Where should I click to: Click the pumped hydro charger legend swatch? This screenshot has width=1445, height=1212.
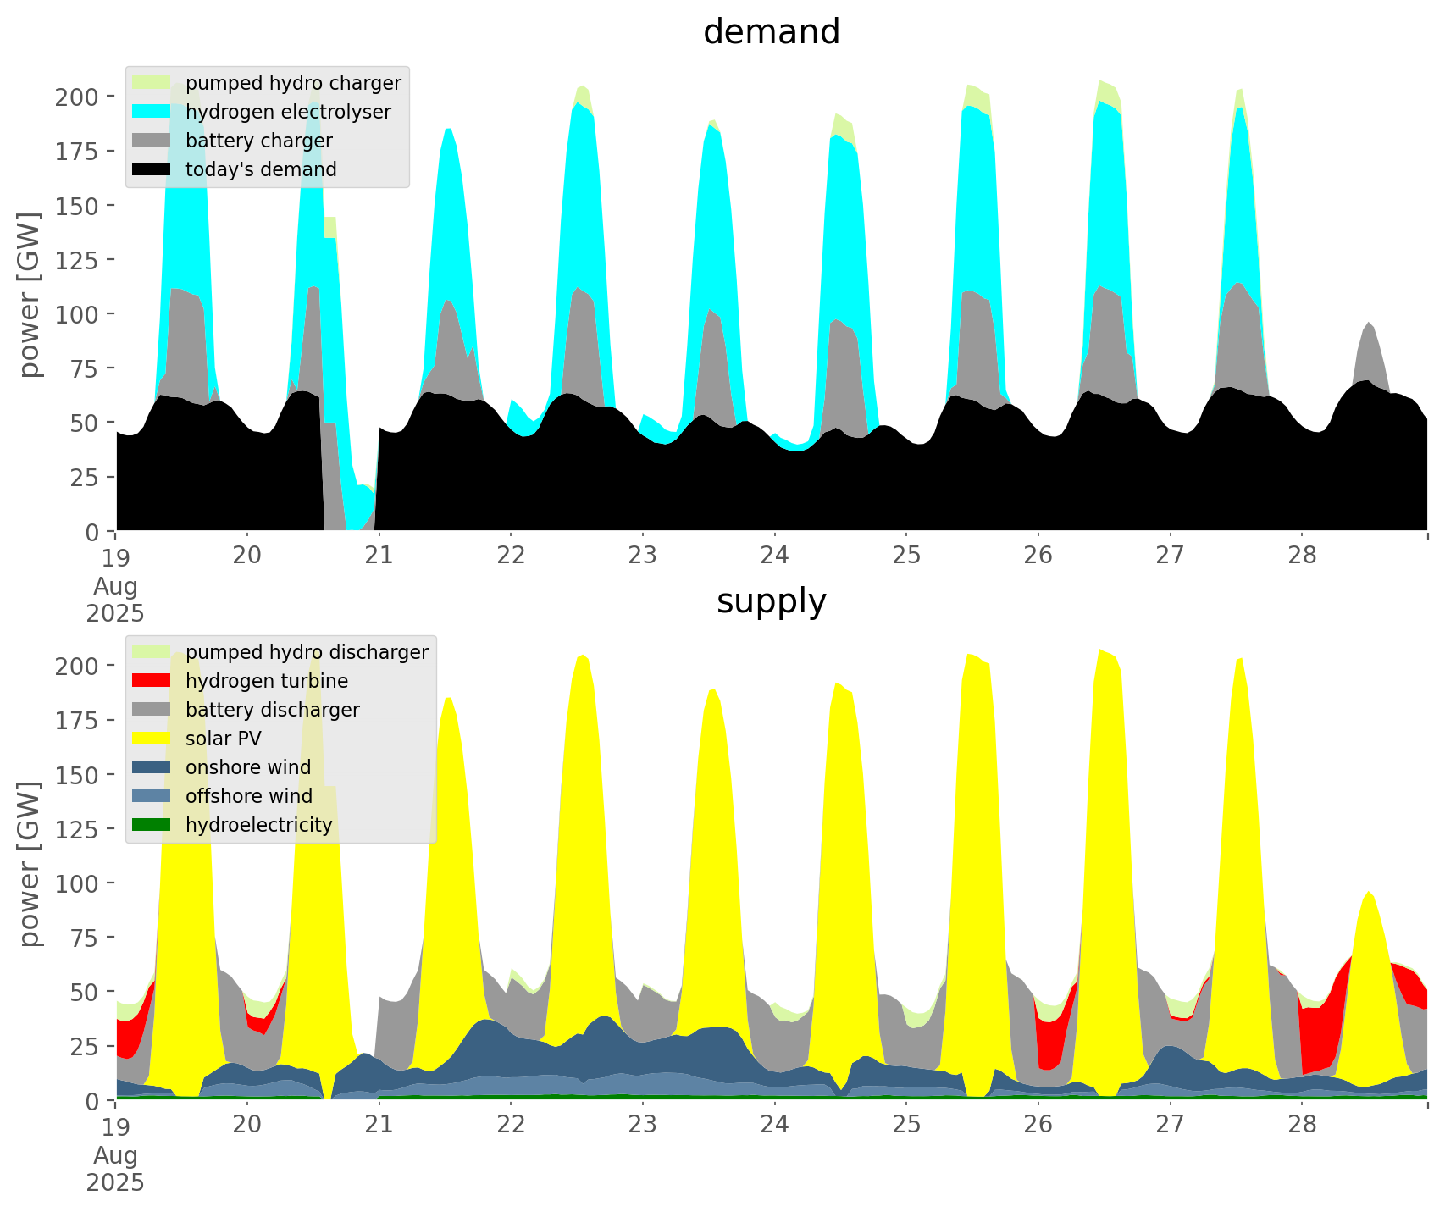pyautogui.click(x=152, y=83)
